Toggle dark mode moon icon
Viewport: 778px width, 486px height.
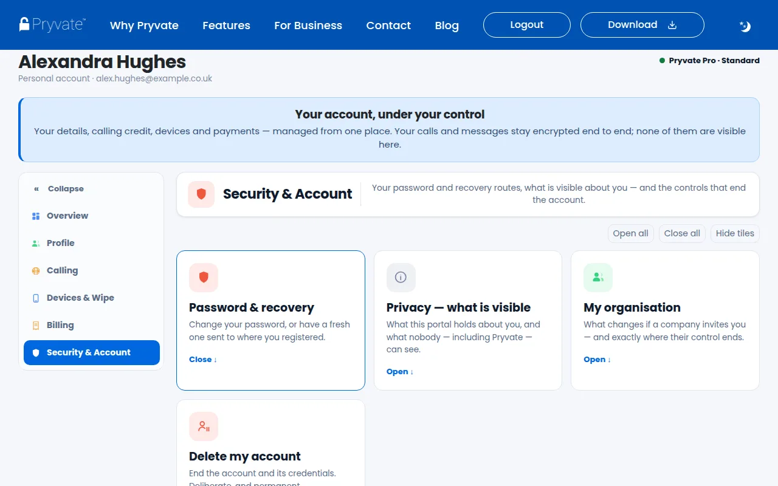tap(745, 26)
